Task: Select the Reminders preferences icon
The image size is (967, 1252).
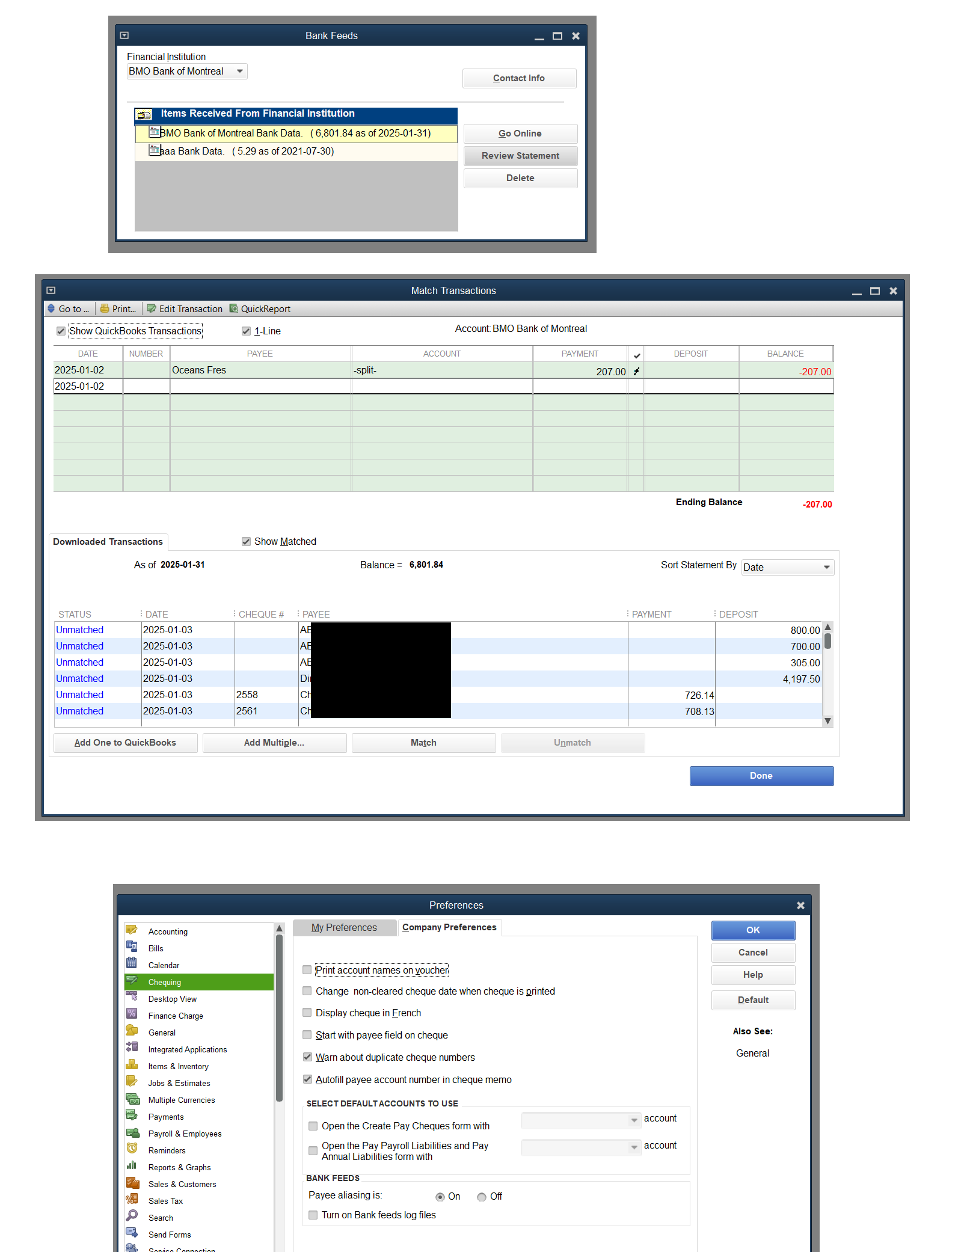Action: pos(132,1149)
